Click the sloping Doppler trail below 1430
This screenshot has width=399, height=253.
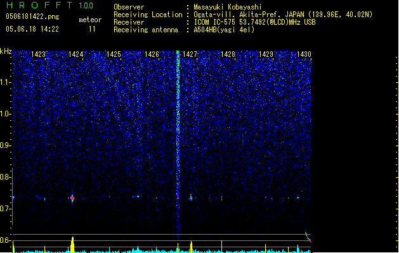tap(308, 237)
